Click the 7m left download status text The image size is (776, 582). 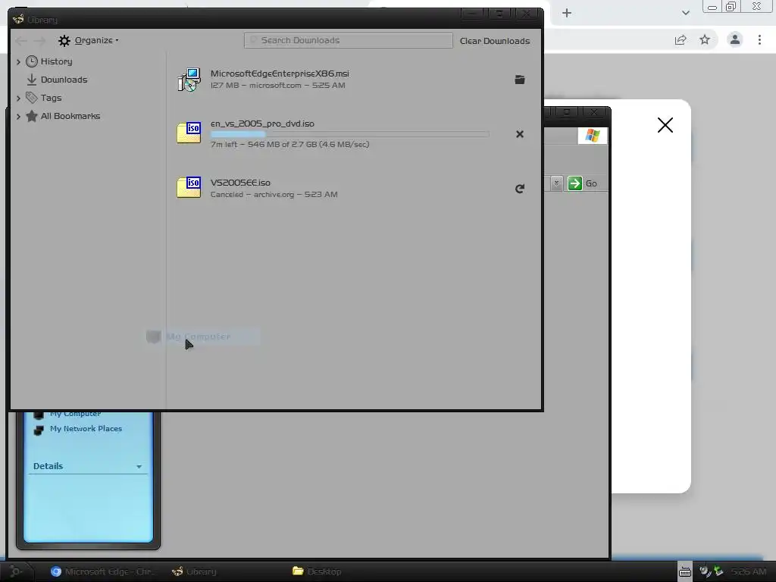click(x=290, y=145)
